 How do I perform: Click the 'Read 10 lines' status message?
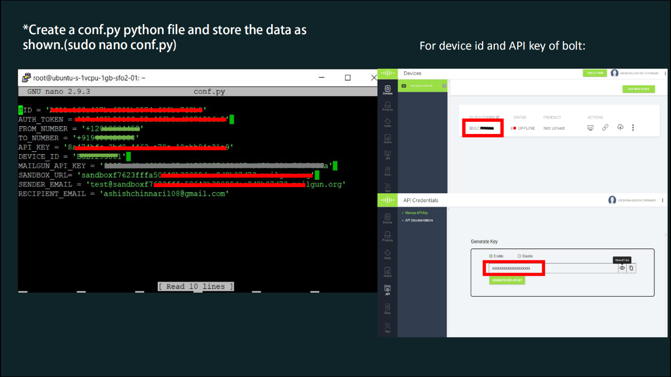[x=196, y=287]
